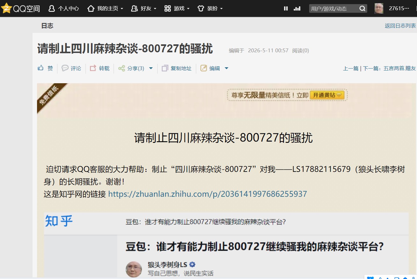Click the 知乎 logo in the embedded image
Viewport: 417px width, 279px height.
(x=59, y=221)
